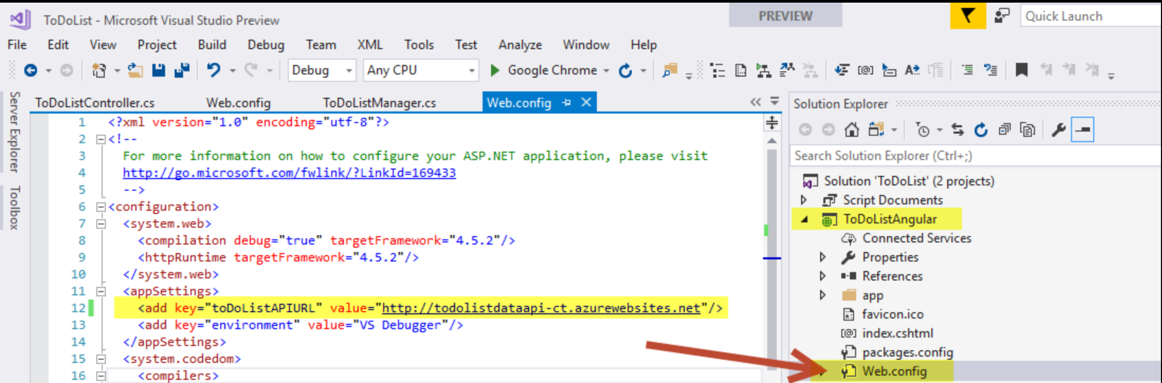Expand the References node
This screenshot has height=383, width=1162.
[x=823, y=276]
